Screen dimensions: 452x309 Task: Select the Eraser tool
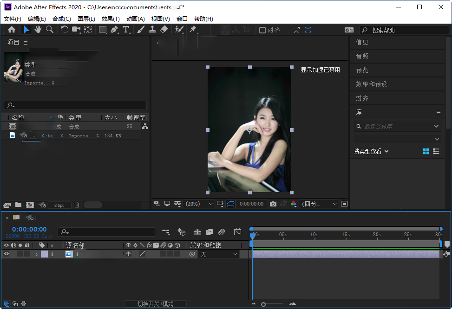point(164,29)
